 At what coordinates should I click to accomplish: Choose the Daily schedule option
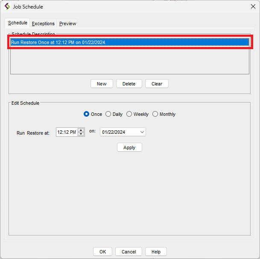[x=108, y=114]
